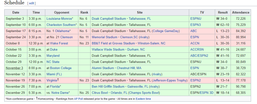Open the Duke opponent link

(x=54, y=50)
